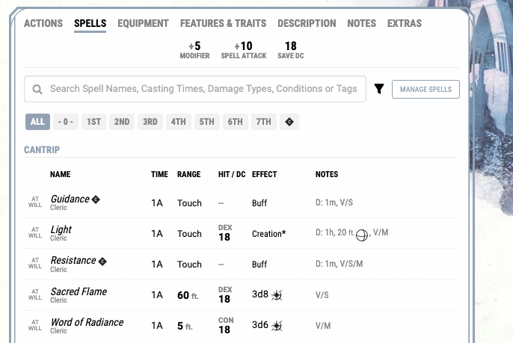Expand the Sacred Flame spell row
The width and height of the screenshot is (513, 343).
240,295
